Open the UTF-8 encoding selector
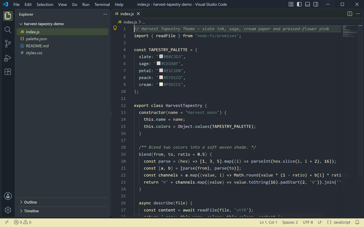 tap(308, 222)
